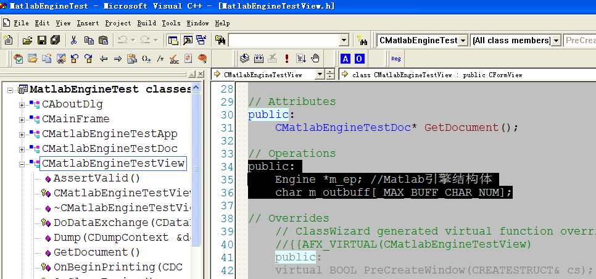
Task: Click the rotate-left bookmark icon
Action: point(75,59)
